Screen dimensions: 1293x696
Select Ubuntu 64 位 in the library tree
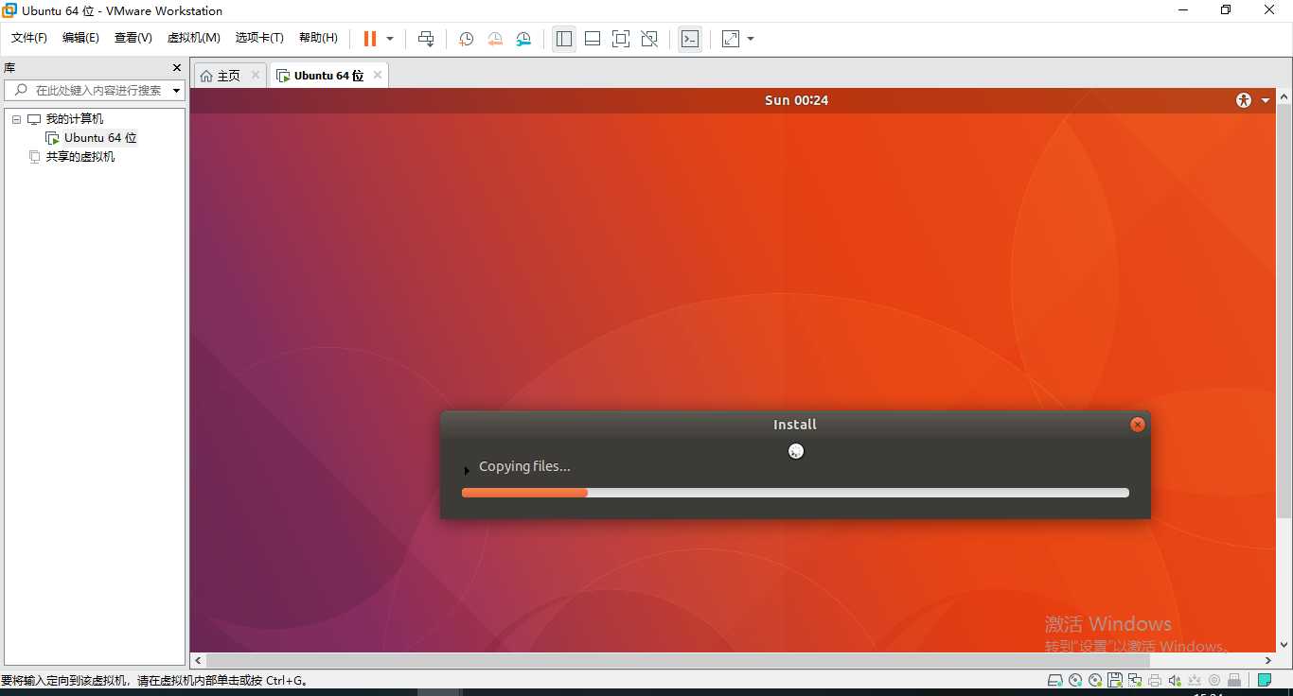[x=100, y=138]
